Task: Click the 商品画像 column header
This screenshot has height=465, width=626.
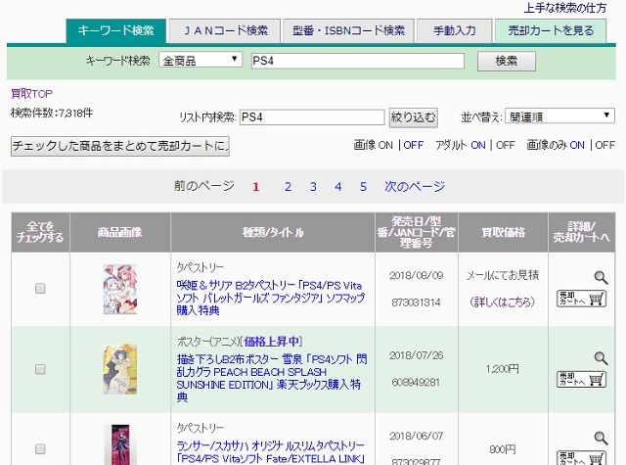Action: (x=120, y=232)
